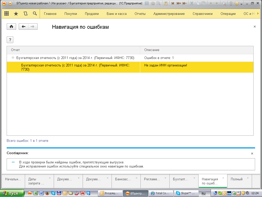Image resolution: width=262 pixels, height=197 pixels.
Task: Close the Навигация по ошибкам tab
Action: pyautogui.click(x=223, y=178)
